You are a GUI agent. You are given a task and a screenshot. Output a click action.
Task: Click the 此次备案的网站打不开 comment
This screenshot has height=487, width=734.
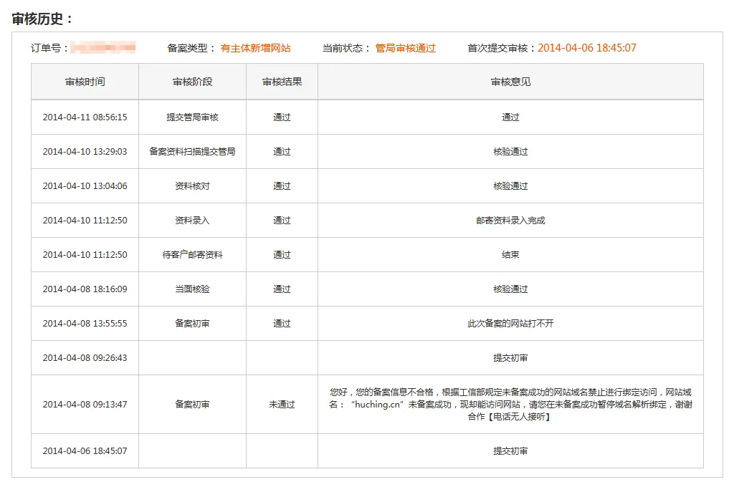coord(510,324)
